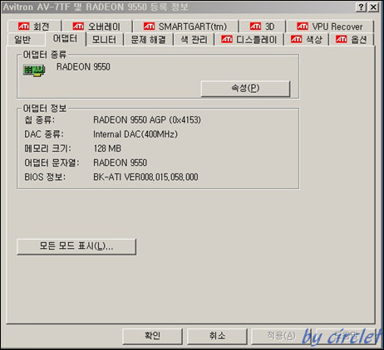Image resolution: width=384 pixels, height=350 pixels.
Task: Click the 적용(A) button
Action: [x=281, y=336]
